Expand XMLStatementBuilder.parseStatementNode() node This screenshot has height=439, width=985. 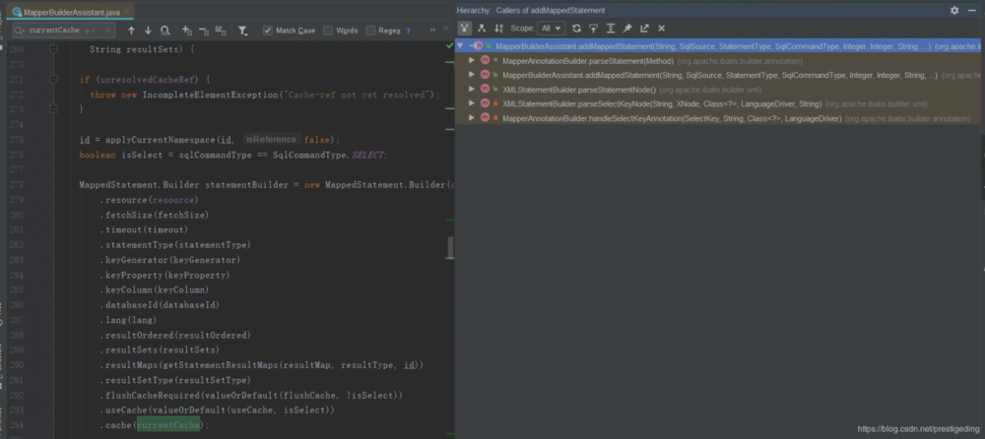click(x=472, y=90)
